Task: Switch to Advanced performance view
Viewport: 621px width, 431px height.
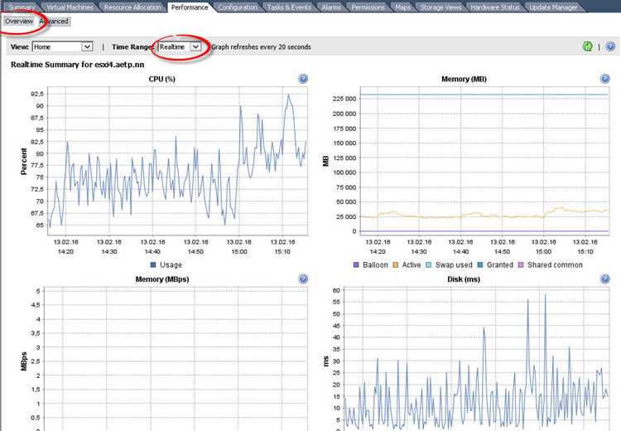Action: pyautogui.click(x=54, y=21)
